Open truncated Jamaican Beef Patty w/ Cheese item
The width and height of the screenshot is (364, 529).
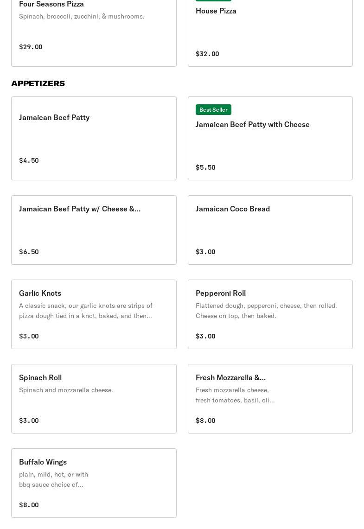point(94,230)
